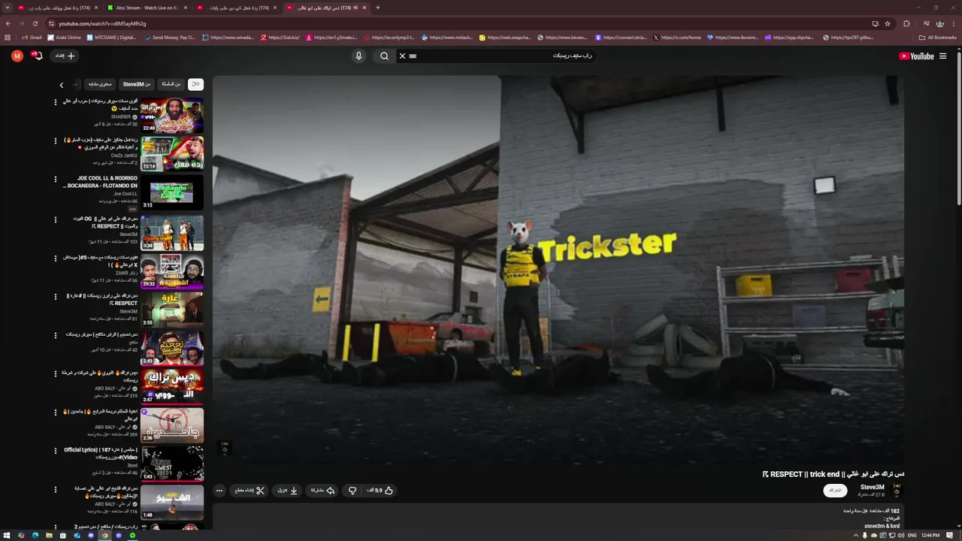Select the 'من السلسلة' filter chip
Image resolution: width=962 pixels, height=541 pixels.
[171, 84]
